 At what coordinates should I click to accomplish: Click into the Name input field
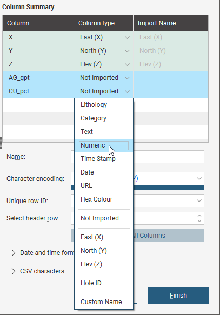(x=138, y=157)
